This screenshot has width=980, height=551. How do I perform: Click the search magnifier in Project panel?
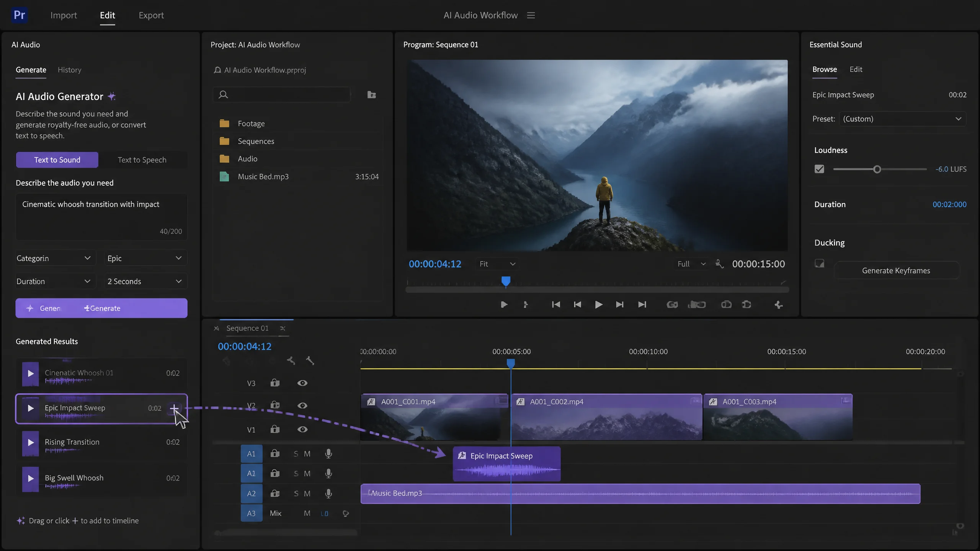coord(223,95)
